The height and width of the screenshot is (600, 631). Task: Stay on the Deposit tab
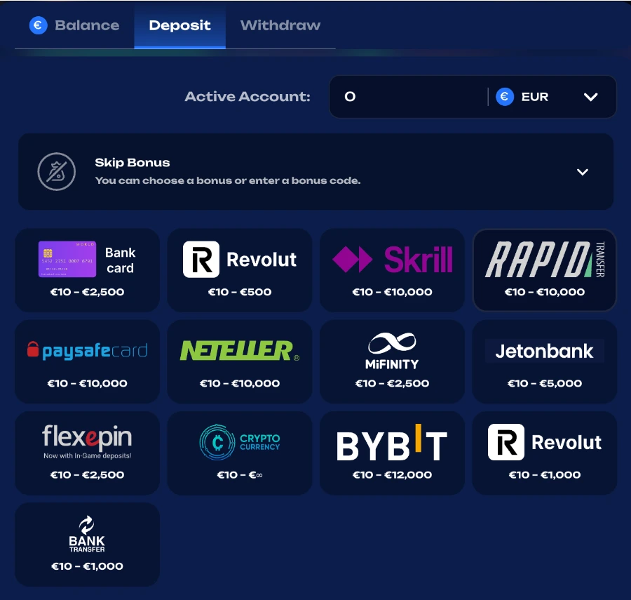[x=179, y=25]
